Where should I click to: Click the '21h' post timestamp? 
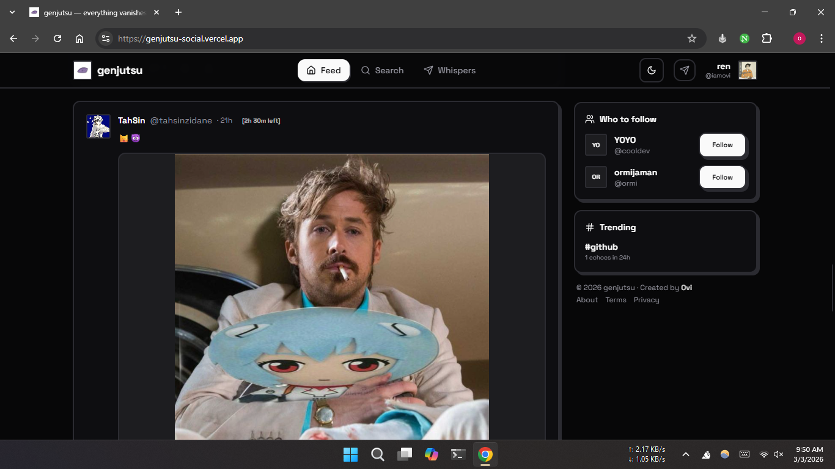226,120
